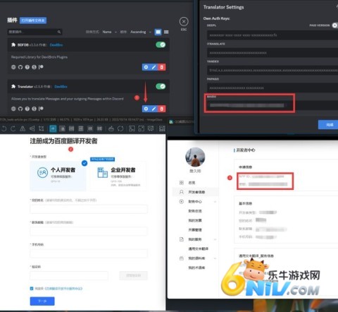Screen dimensions: 338x312
Task: Focus the Yandex auth key field
Action: tap(273, 71)
